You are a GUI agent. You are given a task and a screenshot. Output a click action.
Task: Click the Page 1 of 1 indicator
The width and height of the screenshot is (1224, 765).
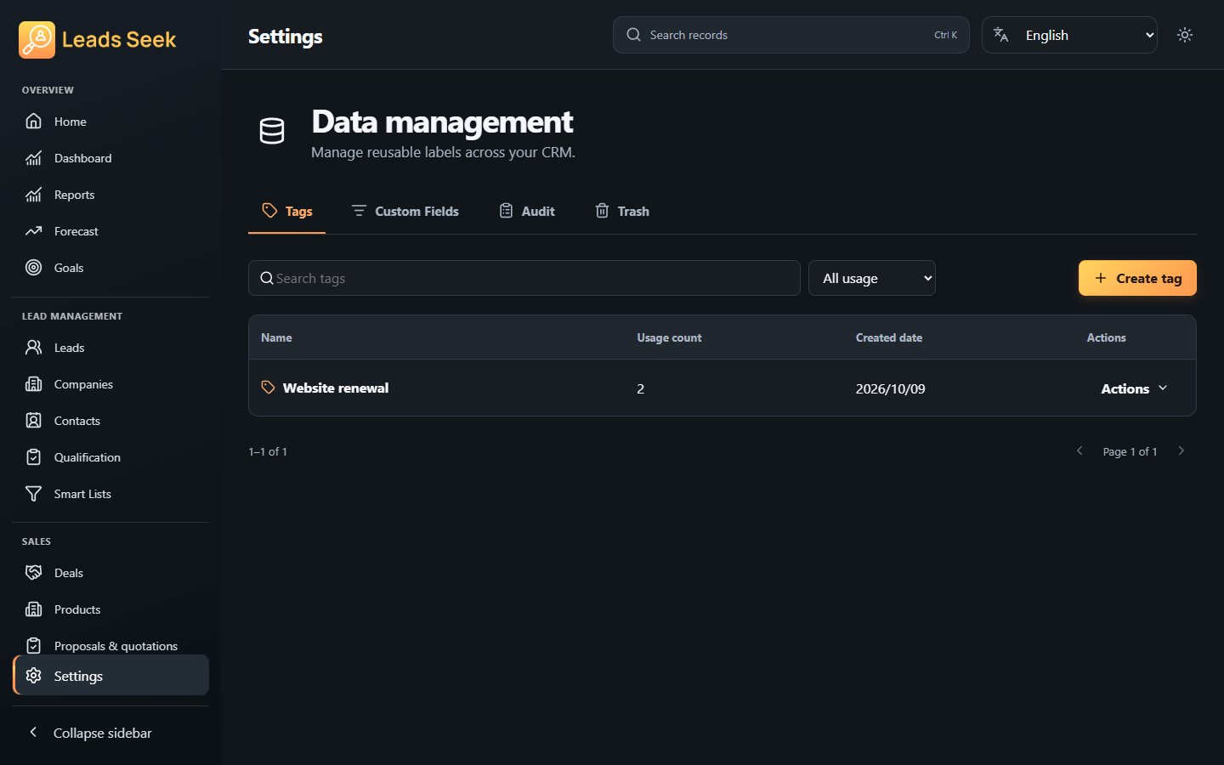[x=1130, y=451]
